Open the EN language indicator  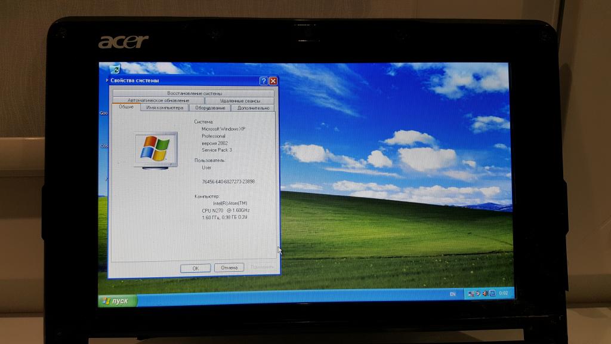(452, 294)
